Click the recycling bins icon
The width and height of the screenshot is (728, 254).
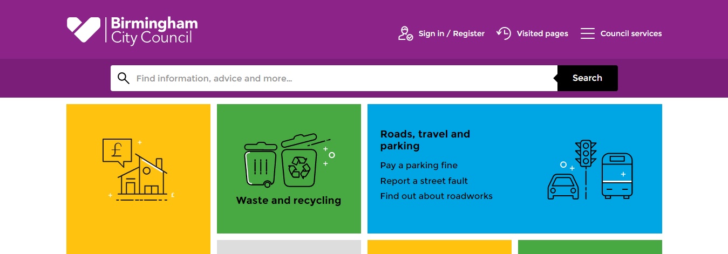point(289,160)
